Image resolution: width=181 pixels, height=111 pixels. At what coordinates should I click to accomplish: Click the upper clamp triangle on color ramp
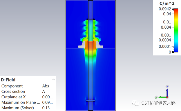pos(173,9)
